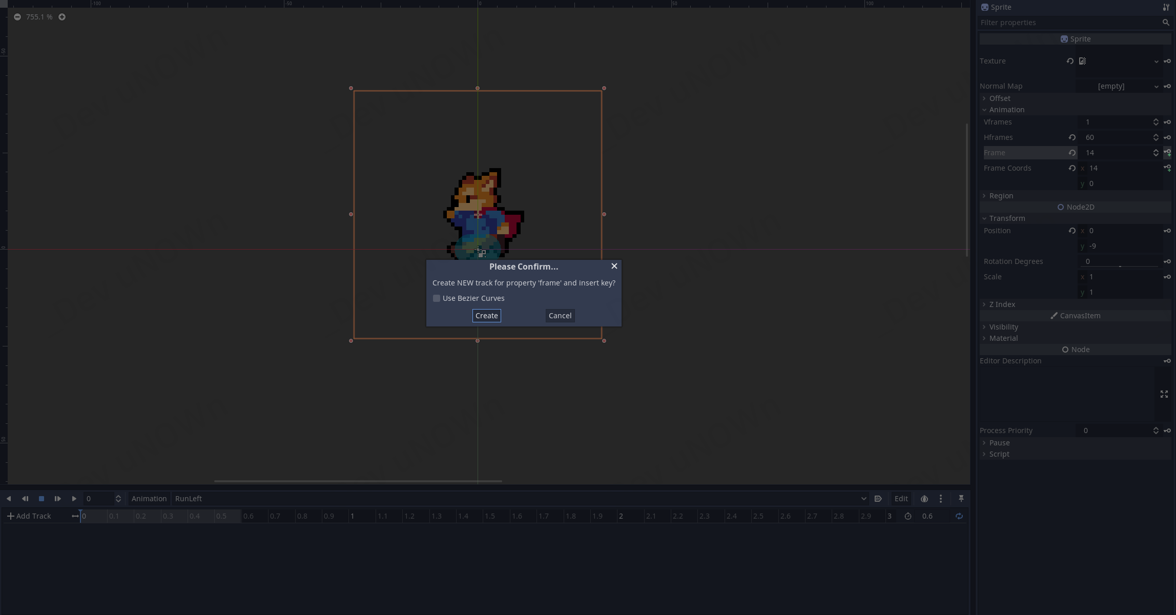The height and width of the screenshot is (615, 1176).
Task: Click the Rotation Degrees slider
Action: pyautogui.click(x=1120, y=266)
